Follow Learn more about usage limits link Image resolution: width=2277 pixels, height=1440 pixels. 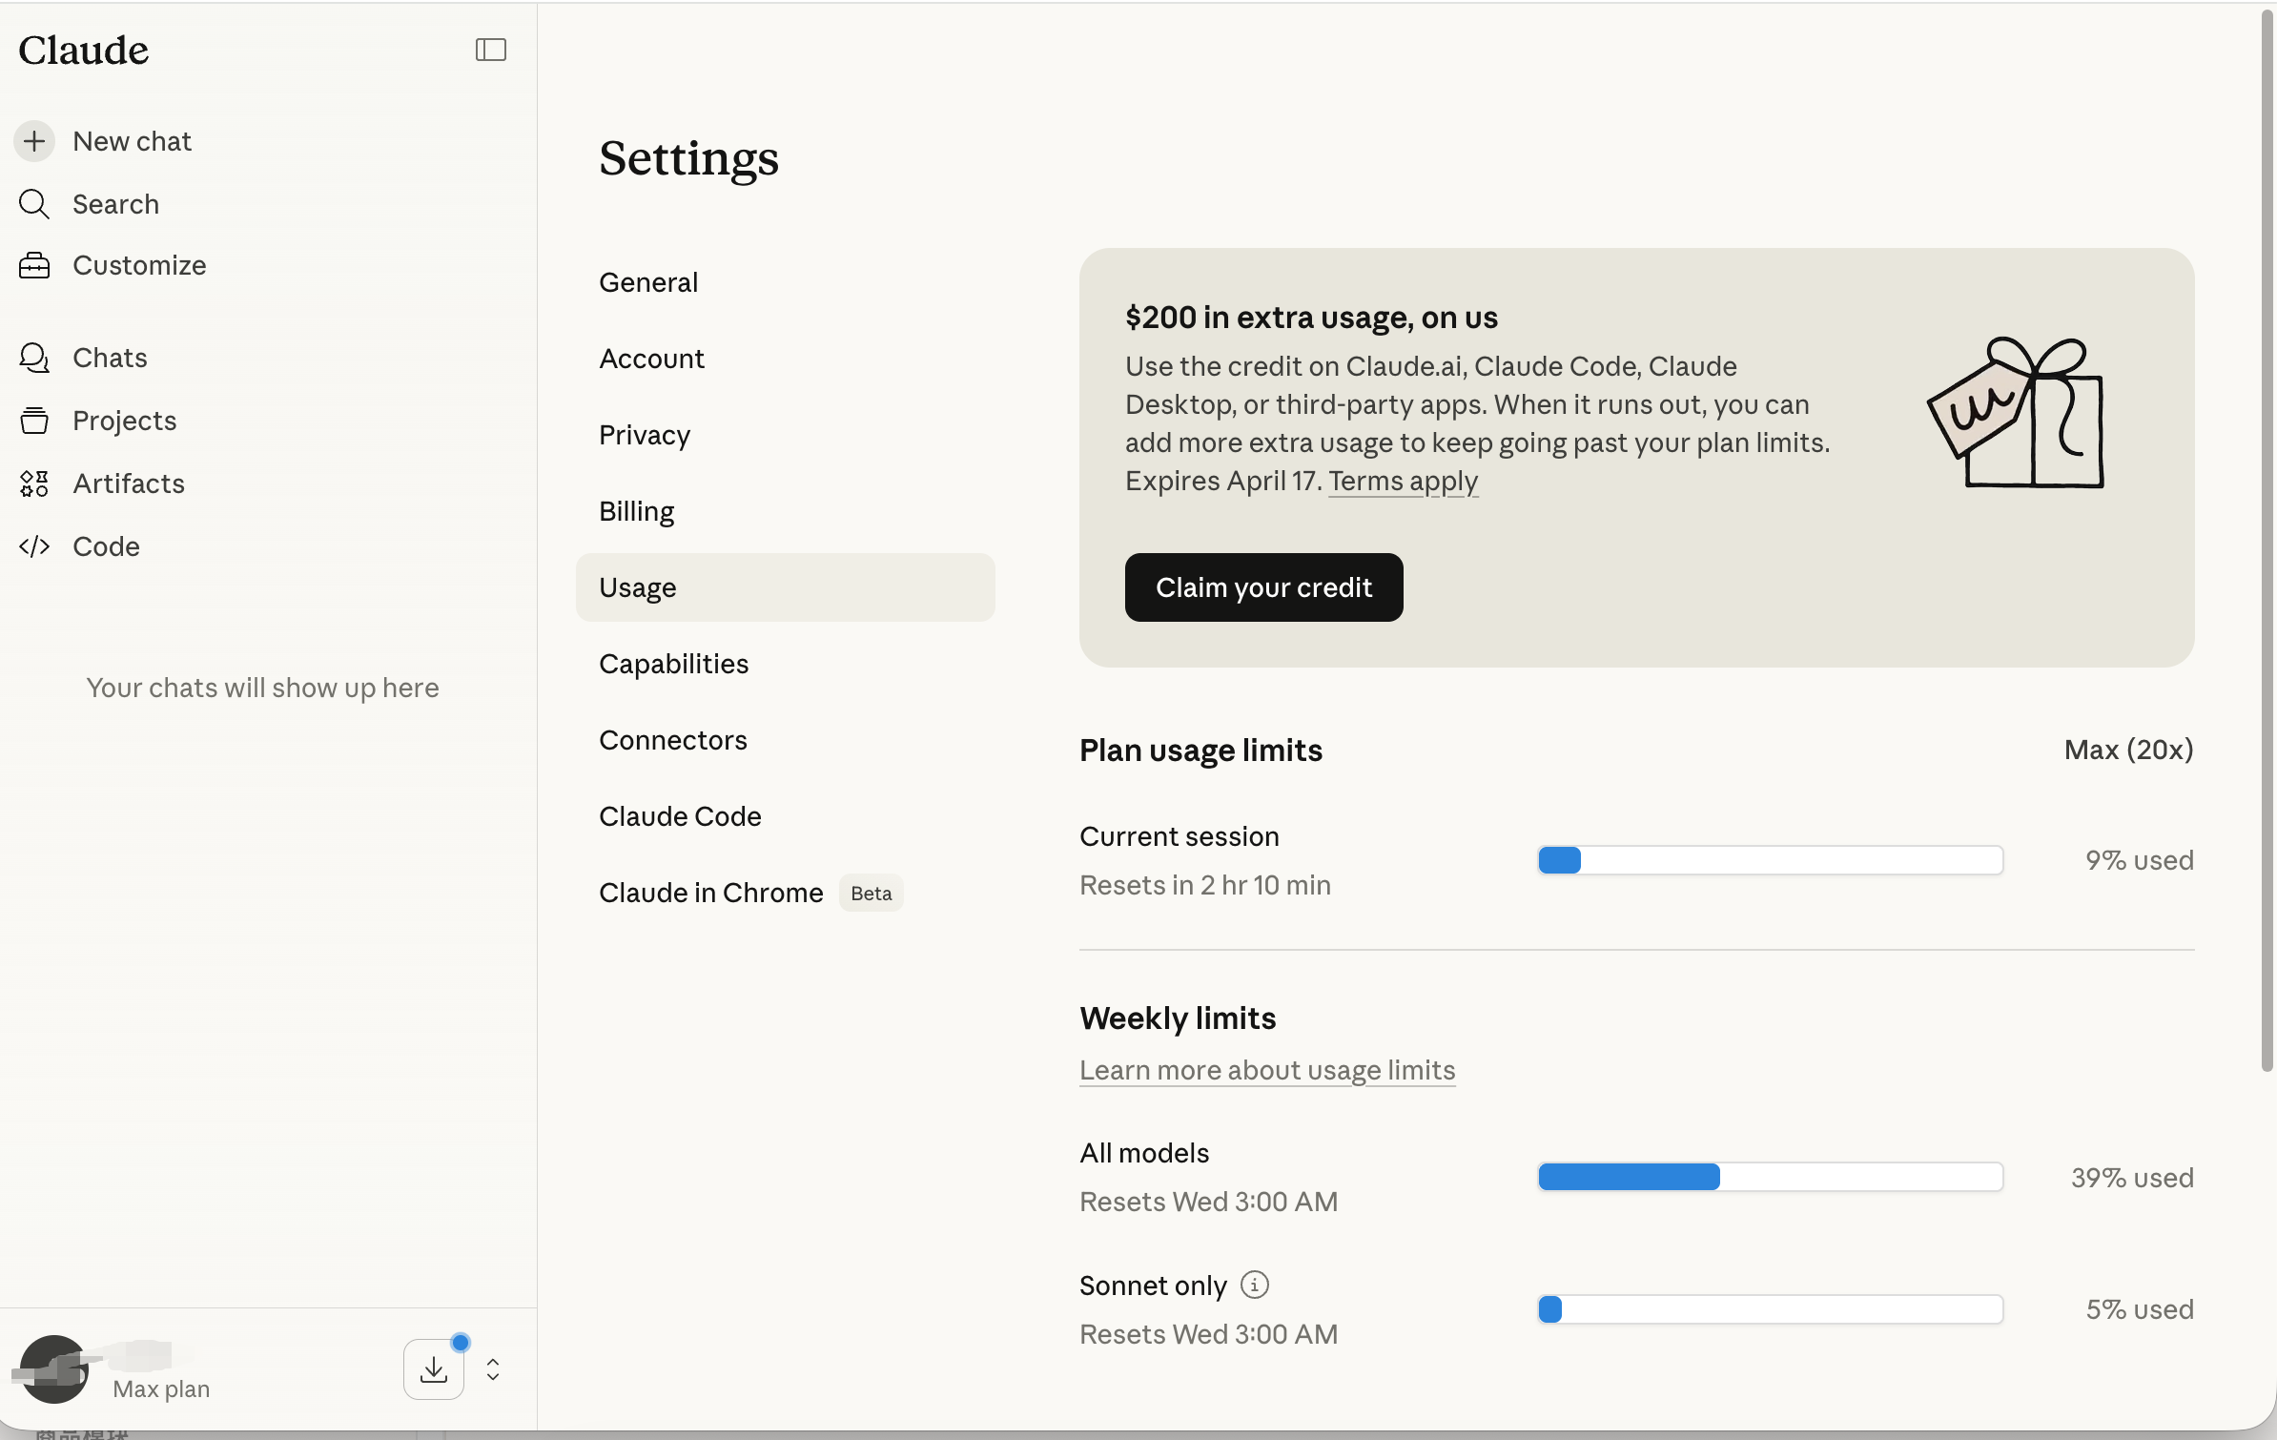(x=1266, y=1070)
